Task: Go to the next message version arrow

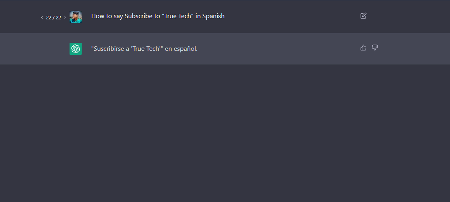Action: pos(65,17)
